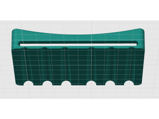This screenshot has height=119, width=159.
Task: Click the grid background above the model
Action: tap(78, 25)
